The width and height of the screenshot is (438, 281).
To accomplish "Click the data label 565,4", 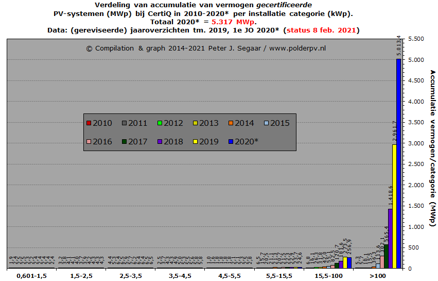I will pos(387,234).
